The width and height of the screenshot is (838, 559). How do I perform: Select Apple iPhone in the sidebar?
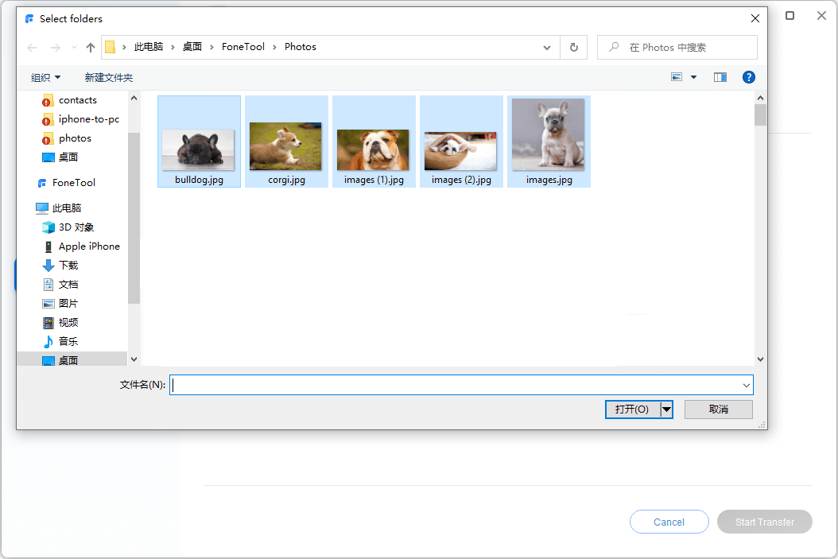click(x=89, y=247)
